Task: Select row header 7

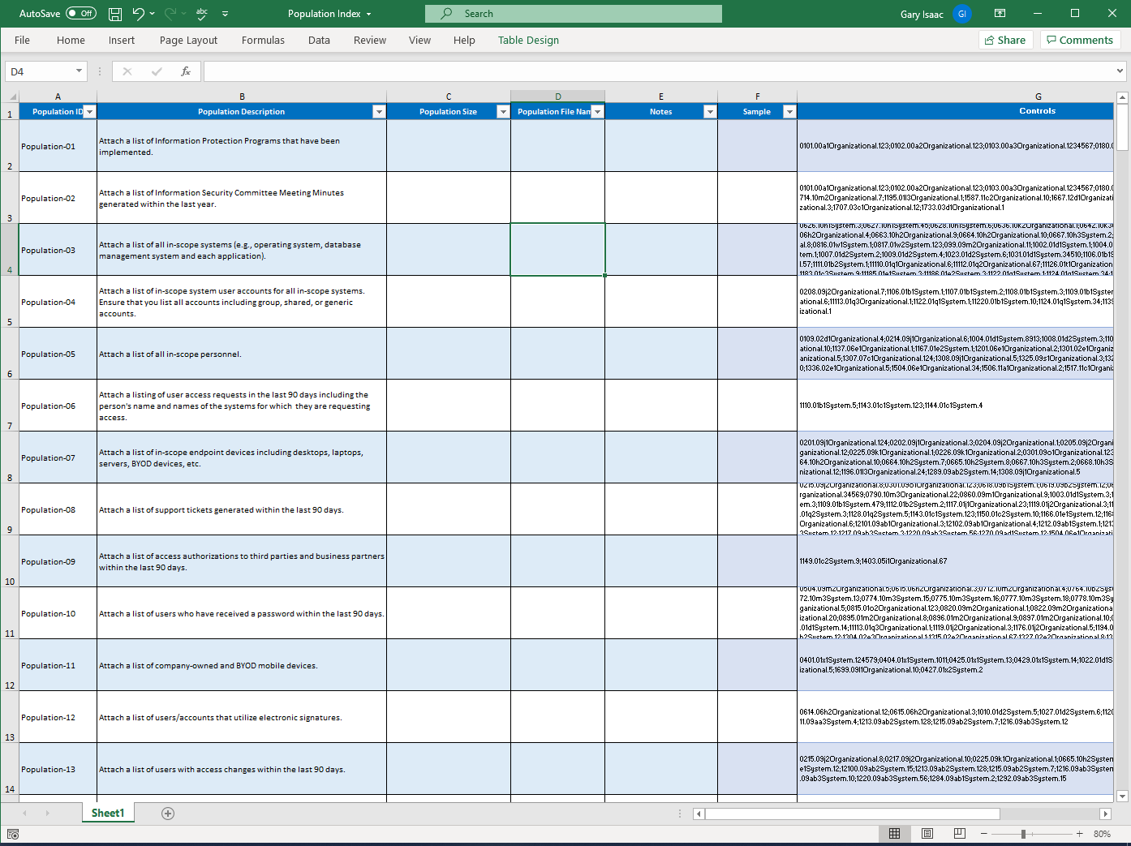Action: [10, 406]
